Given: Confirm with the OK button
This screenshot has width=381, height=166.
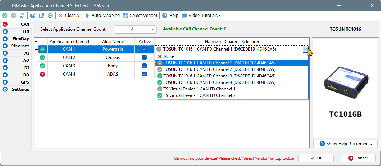Looking at the screenshot, I should pyautogui.click(x=317, y=158).
